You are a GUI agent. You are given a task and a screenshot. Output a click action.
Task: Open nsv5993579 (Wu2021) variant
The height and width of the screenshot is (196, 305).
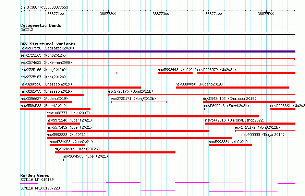[x=217, y=70]
